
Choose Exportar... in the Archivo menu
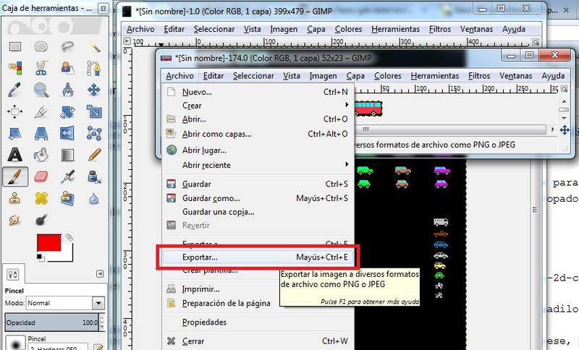coord(258,257)
